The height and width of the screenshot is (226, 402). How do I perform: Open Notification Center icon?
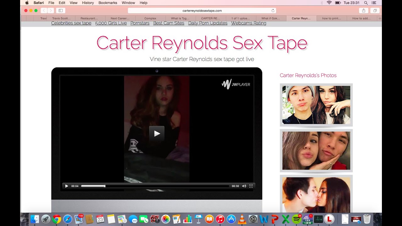tap(373, 3)
